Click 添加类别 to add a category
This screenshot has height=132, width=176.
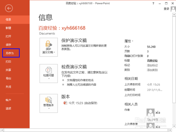152,70
